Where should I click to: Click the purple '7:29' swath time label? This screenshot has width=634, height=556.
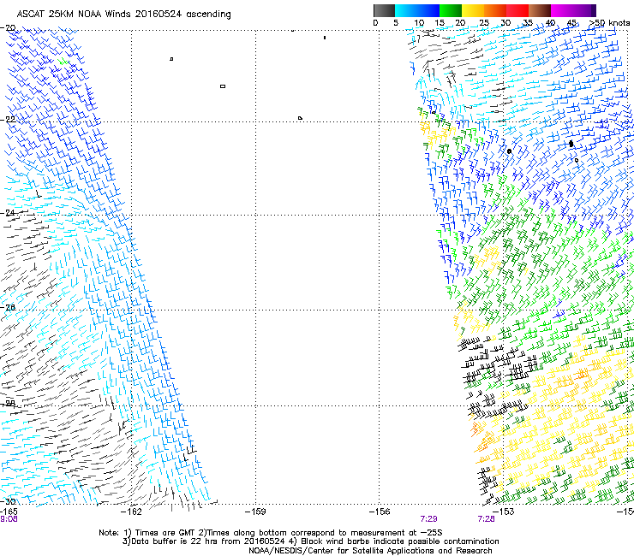pyautogui.click(x=428, y=519)
